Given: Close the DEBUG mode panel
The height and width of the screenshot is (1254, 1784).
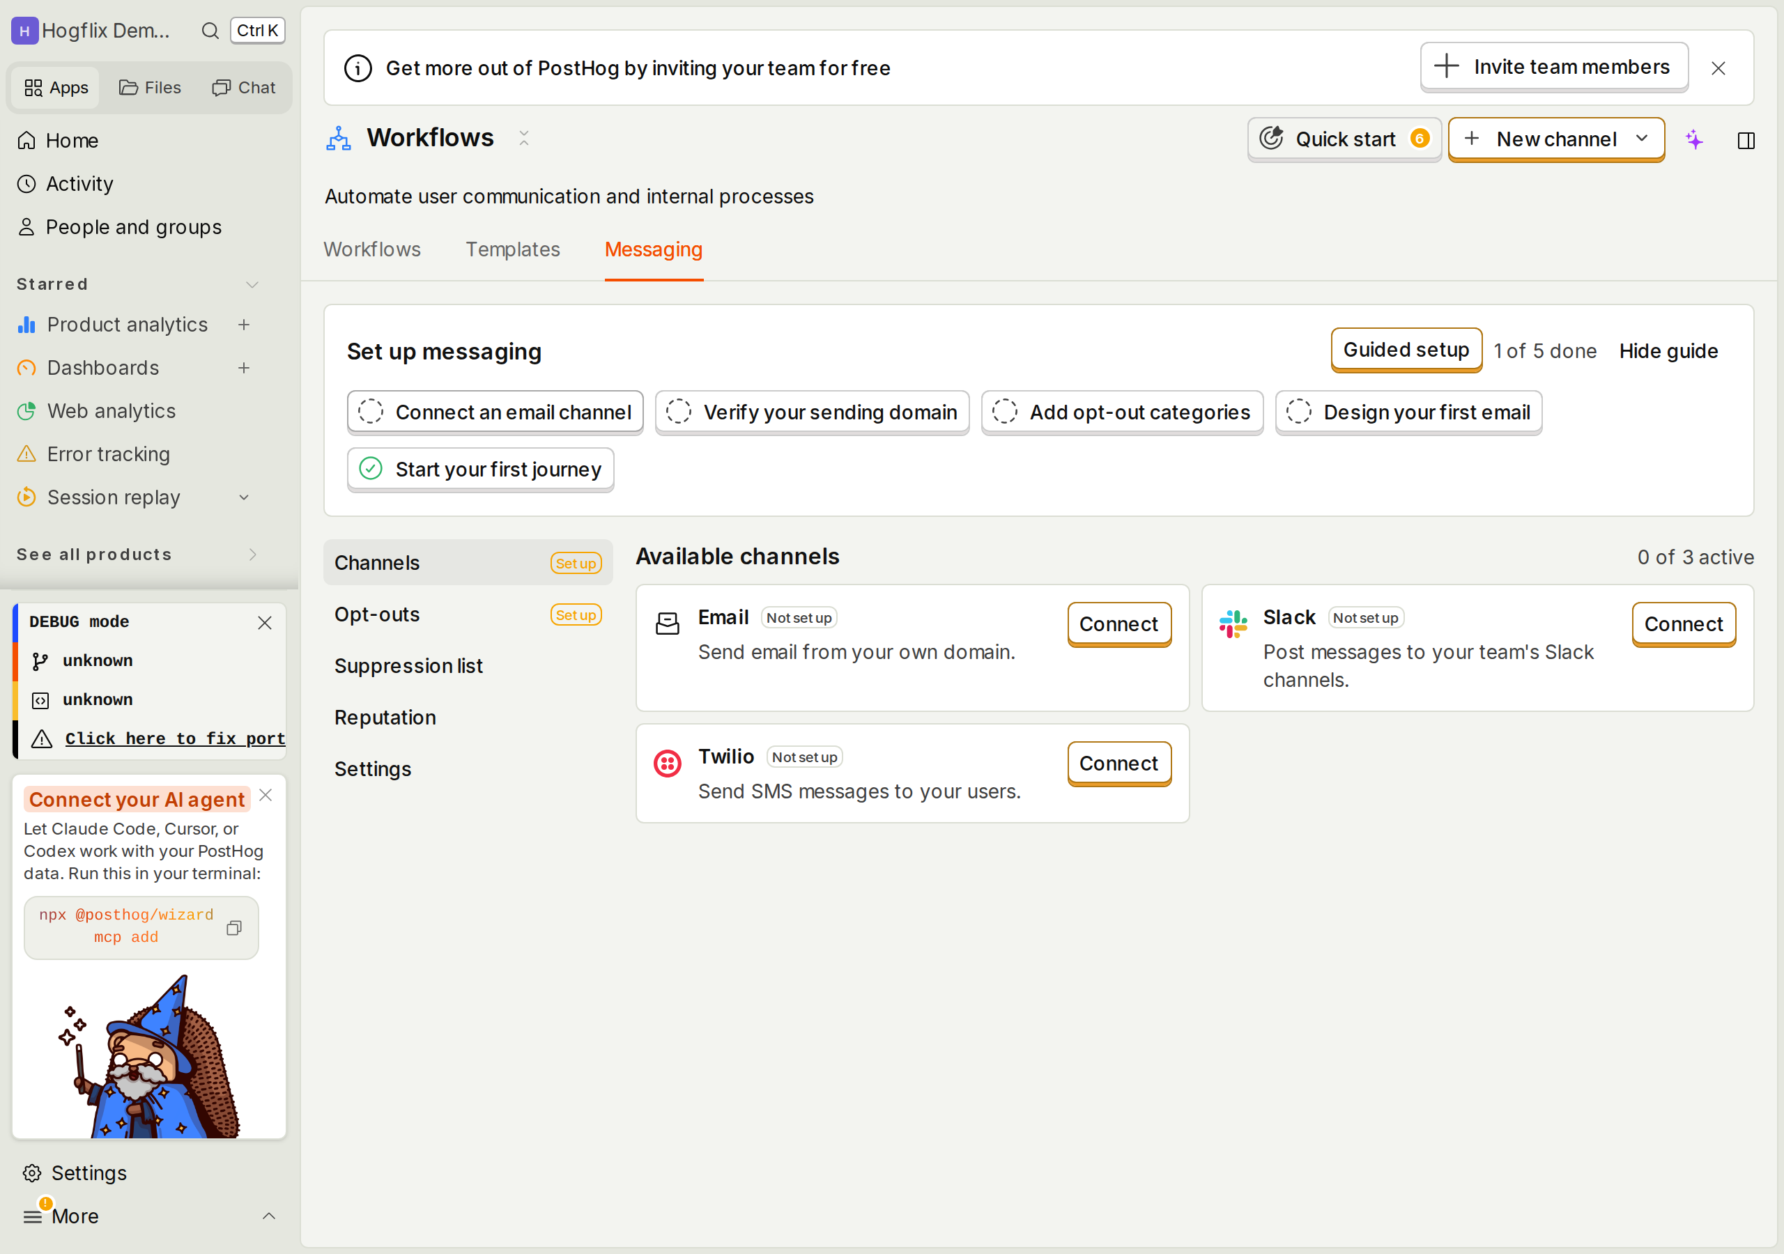Looking at the screenshot, I should point(265,622).
